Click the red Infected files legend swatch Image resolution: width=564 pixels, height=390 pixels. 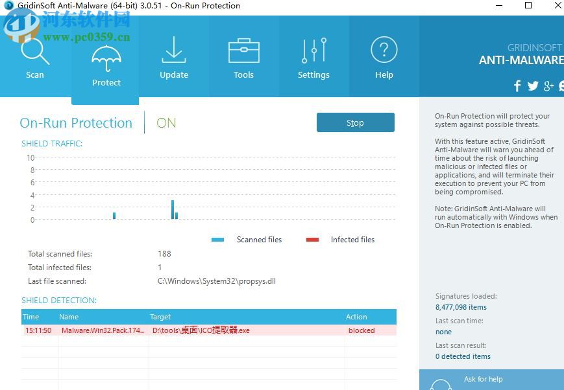pyautogui.click(x=312, y=239)
